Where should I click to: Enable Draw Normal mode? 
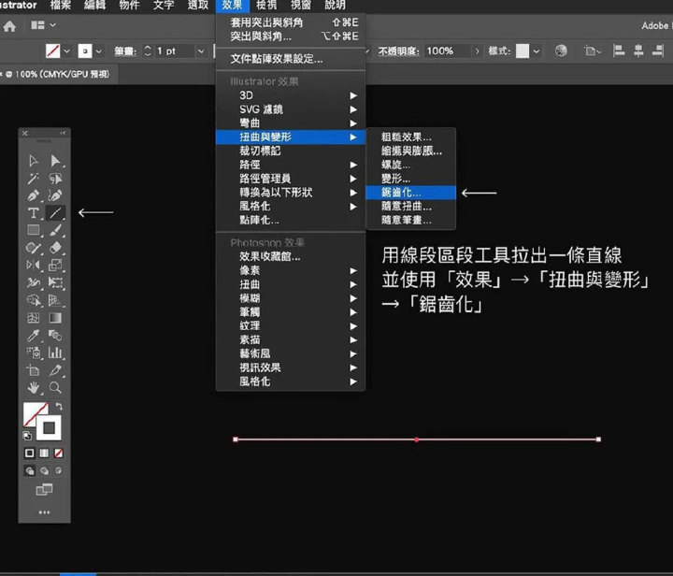tap(30, 471)
